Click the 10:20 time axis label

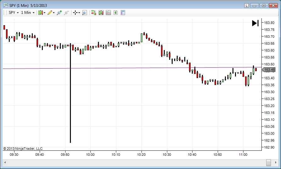141,155
